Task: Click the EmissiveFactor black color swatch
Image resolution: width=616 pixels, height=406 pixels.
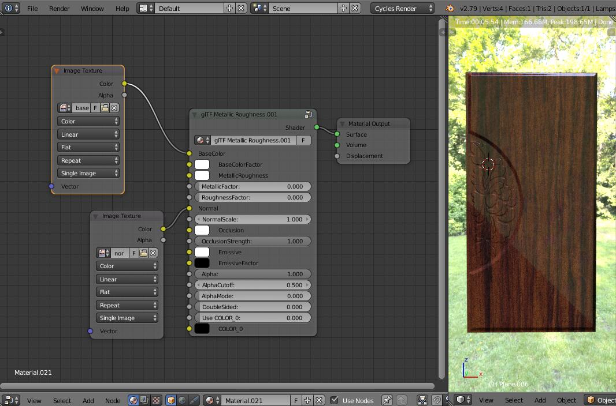Action: tap(202, 264)
